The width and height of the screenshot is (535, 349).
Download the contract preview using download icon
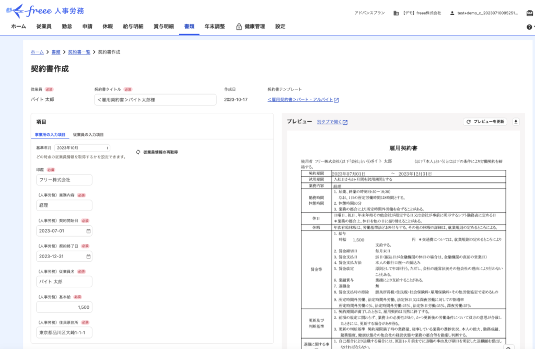[x=516, y=122]
